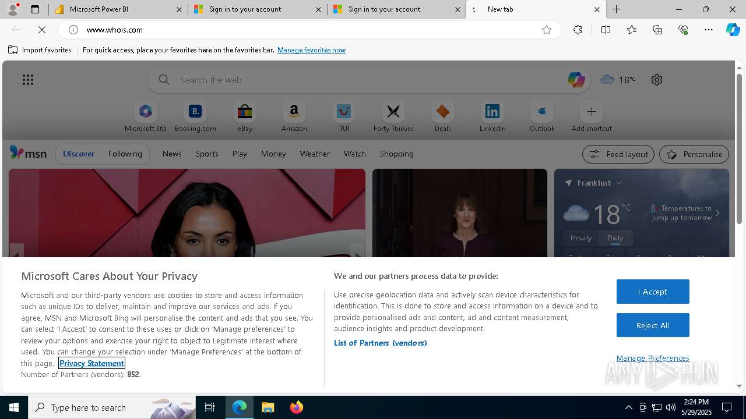Accept cookies with I Accept
Image resolution: width=746 pixels, height=419 pixels.
coord(653,292)
